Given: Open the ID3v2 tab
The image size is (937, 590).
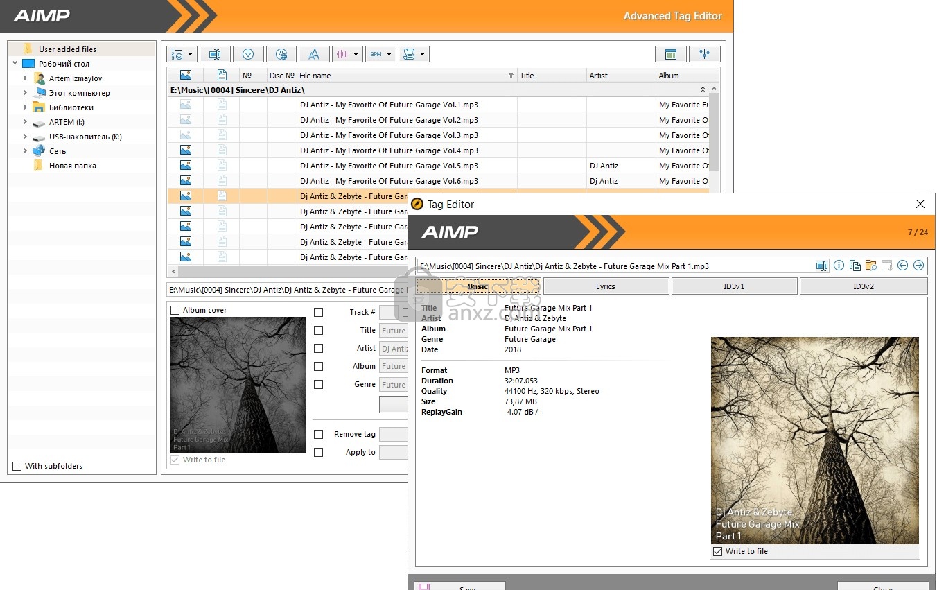Looking at the screenshot, I should tap(864, 286).
